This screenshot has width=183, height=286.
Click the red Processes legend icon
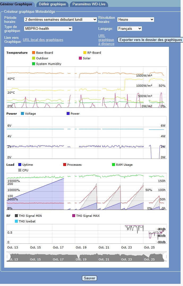click(x=65, y=165)
